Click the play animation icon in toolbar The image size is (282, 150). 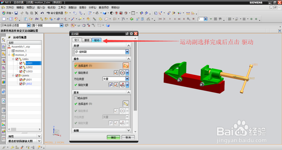tap(170, 19)
